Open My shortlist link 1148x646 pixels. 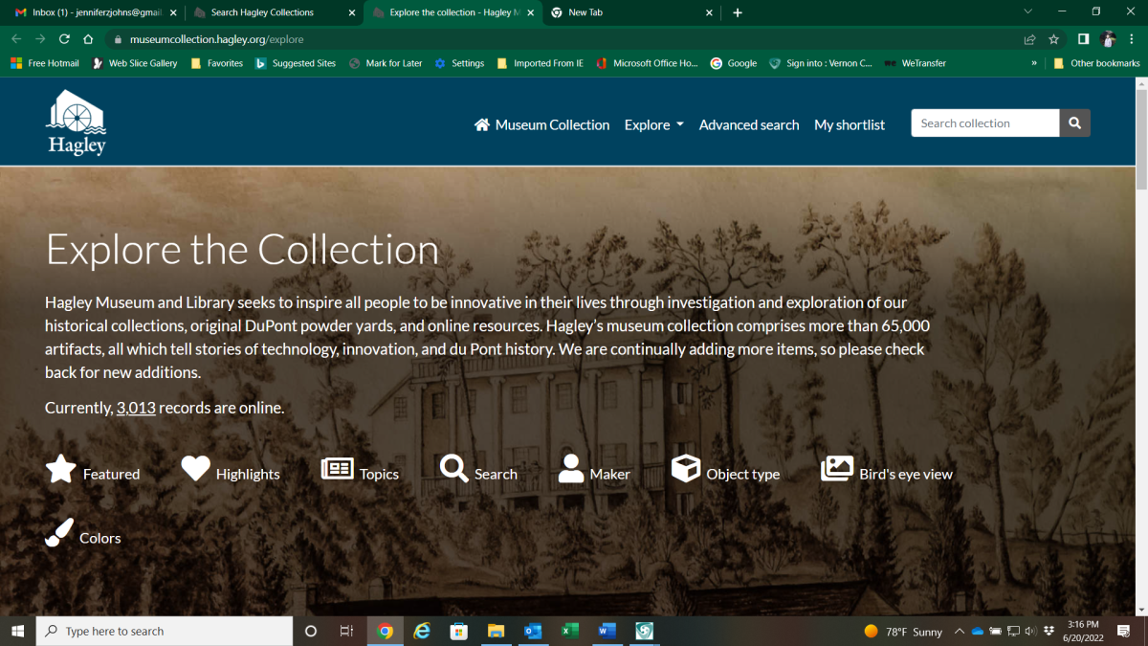(850, 124)
